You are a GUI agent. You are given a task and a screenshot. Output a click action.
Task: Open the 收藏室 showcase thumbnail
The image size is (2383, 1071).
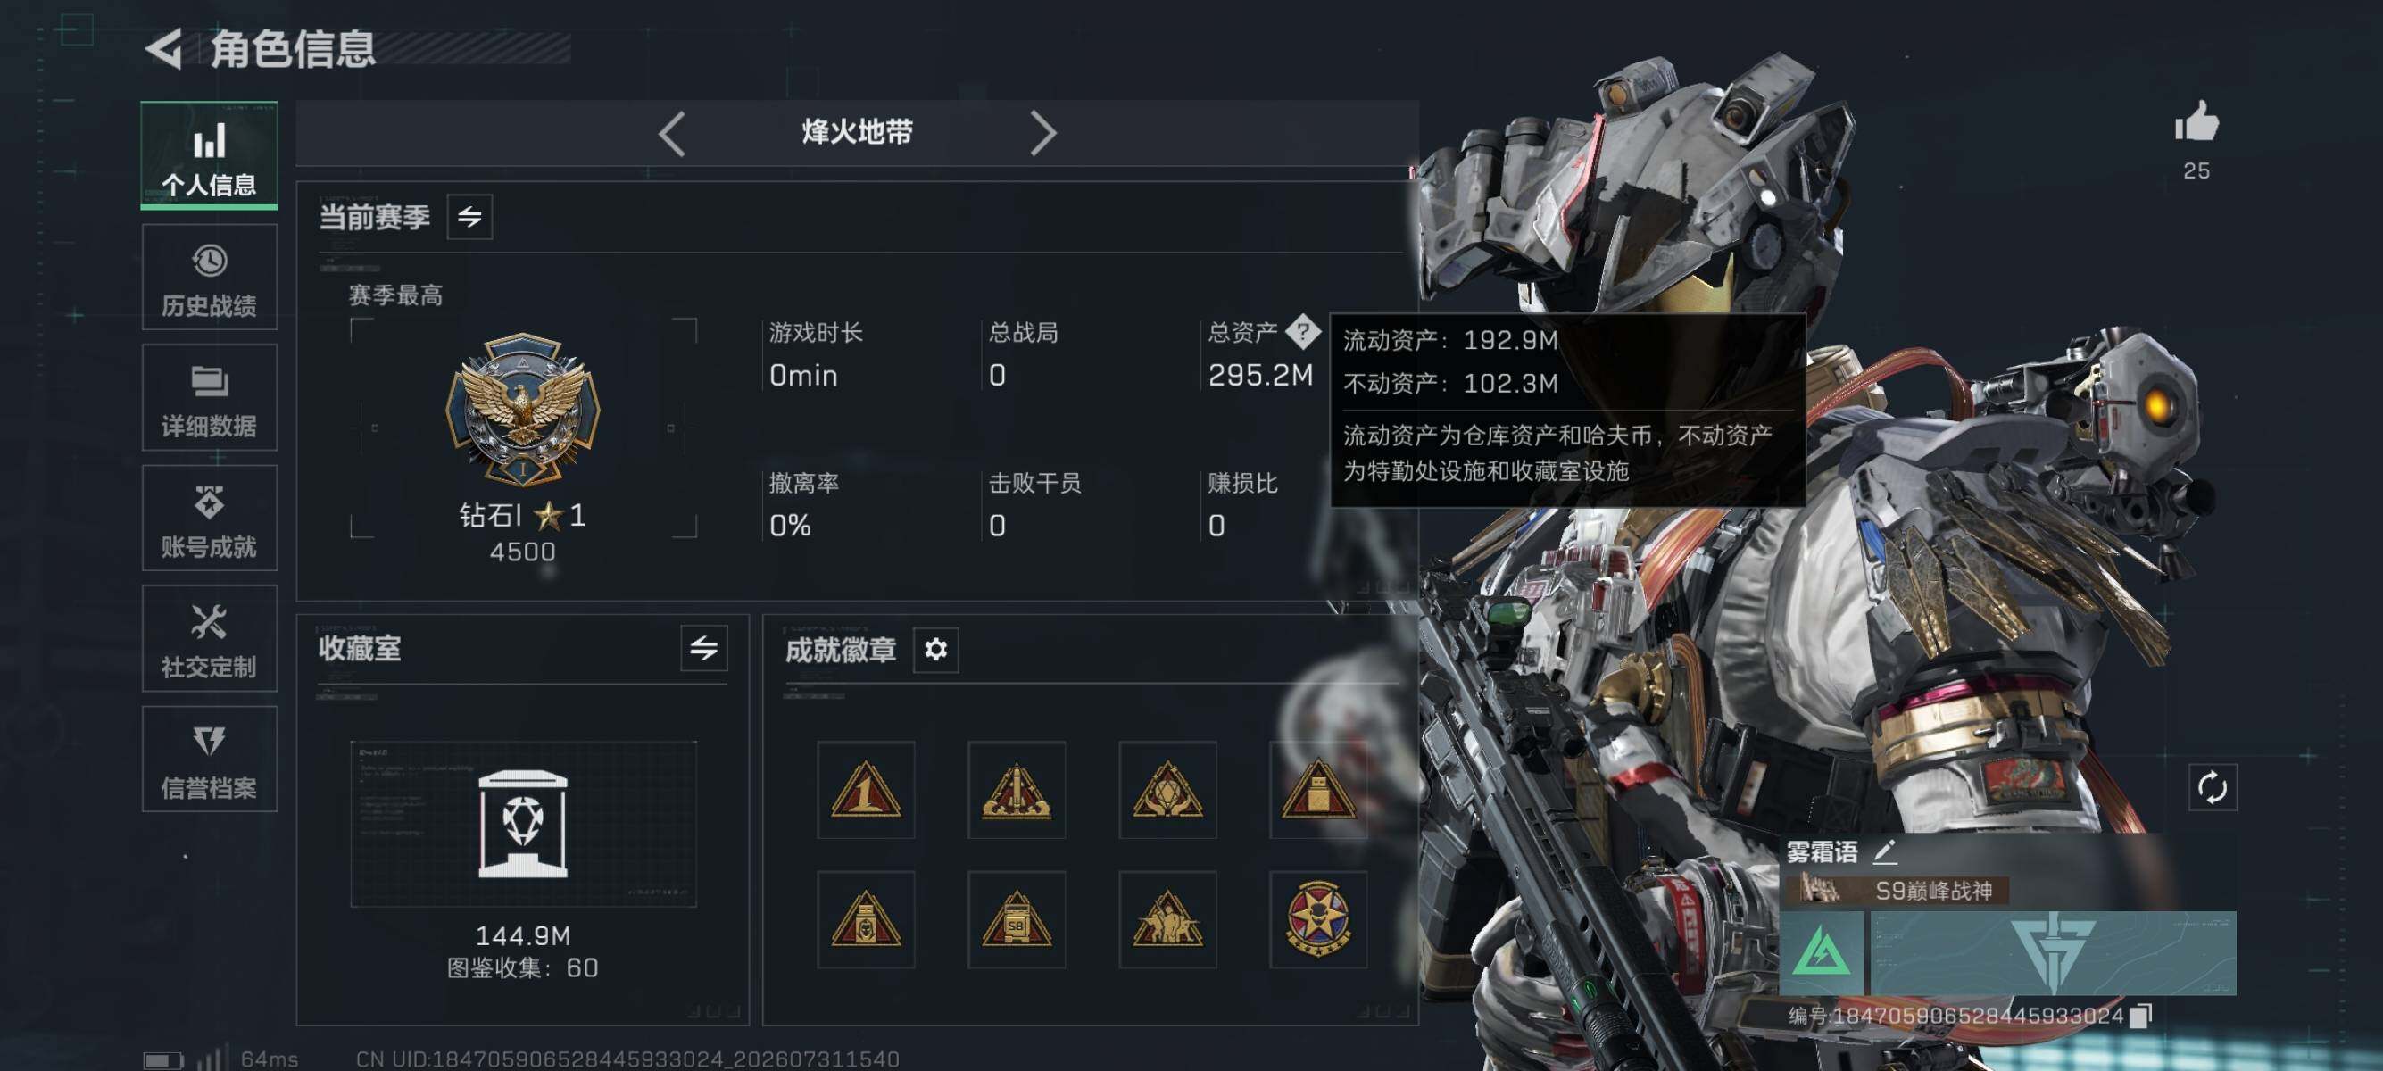[x=524, y=823]
